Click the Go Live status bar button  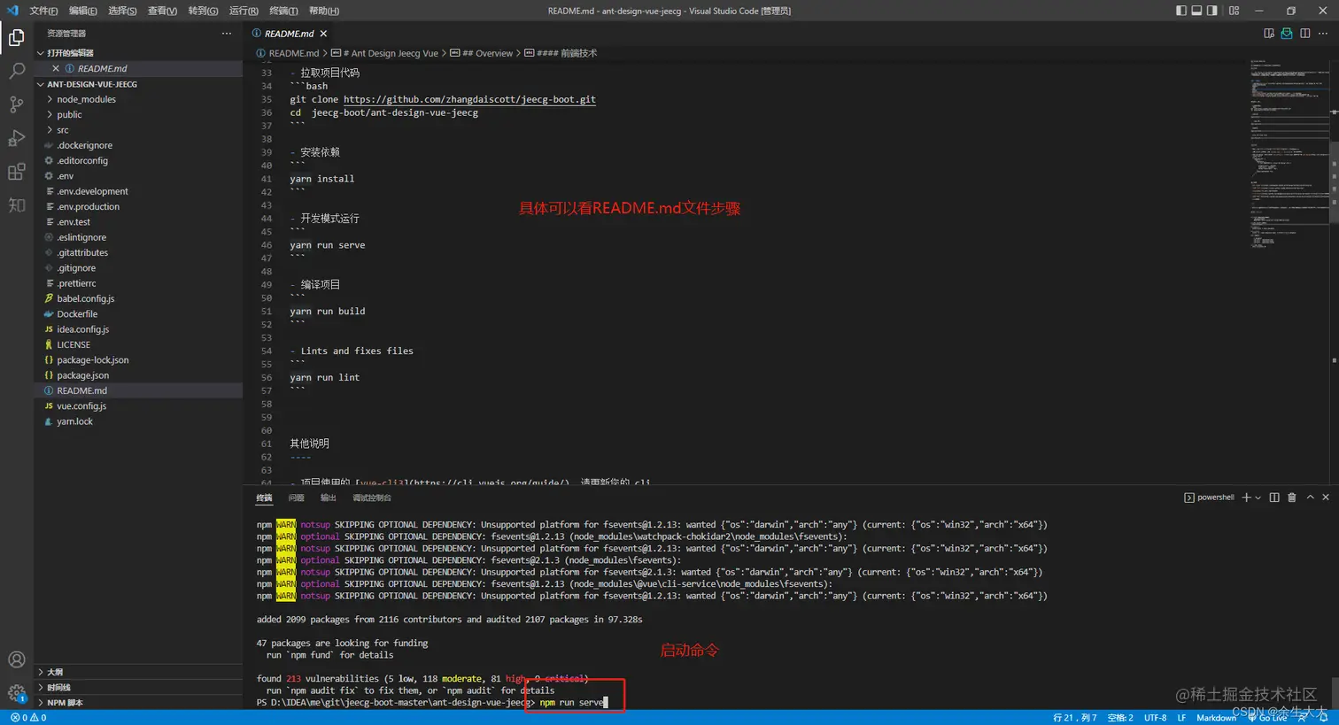click(x=1267, y=718)
